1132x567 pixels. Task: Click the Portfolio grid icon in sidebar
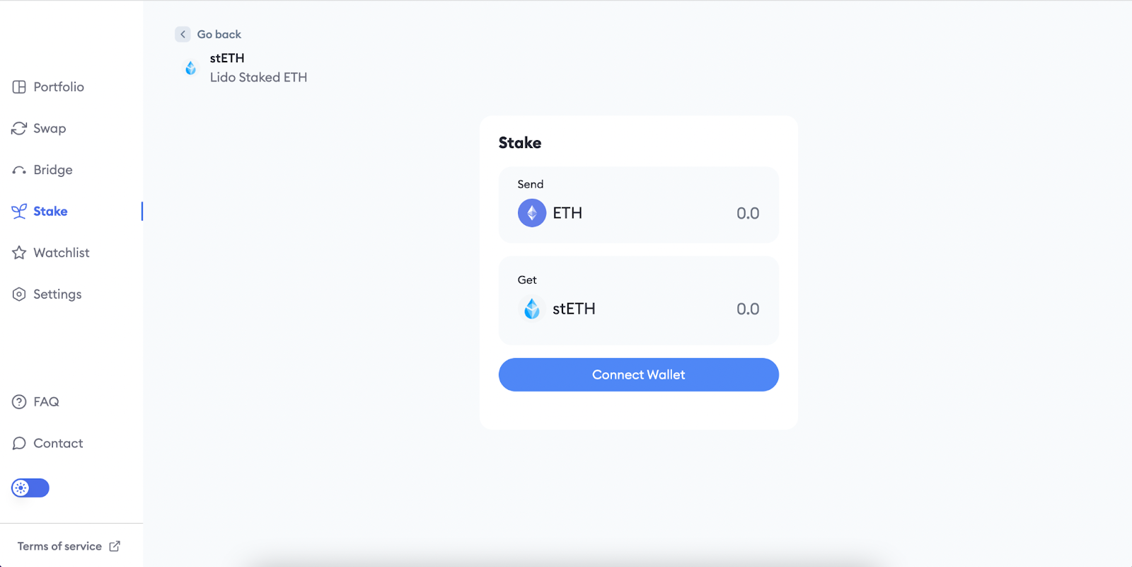click(x=19, y=87)
